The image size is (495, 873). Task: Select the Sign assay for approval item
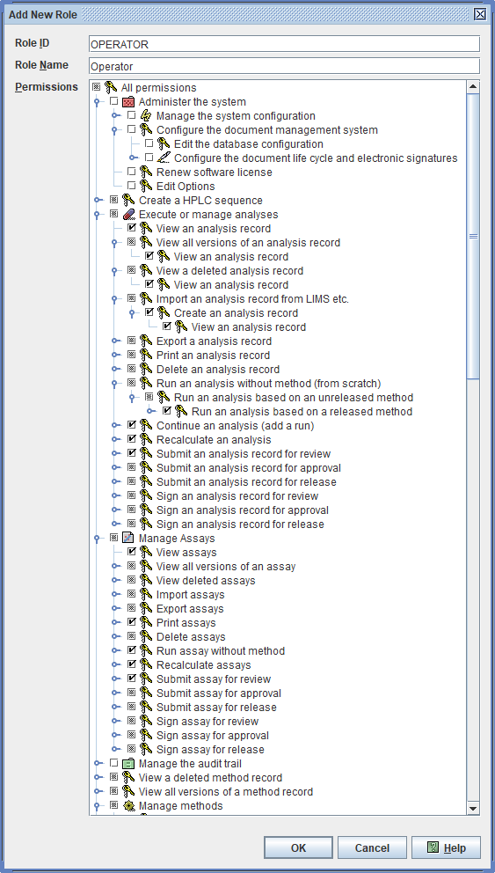pos(213,736)
